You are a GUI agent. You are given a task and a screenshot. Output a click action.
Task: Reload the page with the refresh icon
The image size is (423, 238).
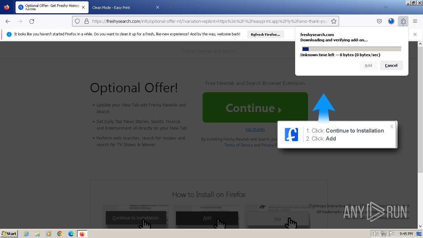pos(32,21)
